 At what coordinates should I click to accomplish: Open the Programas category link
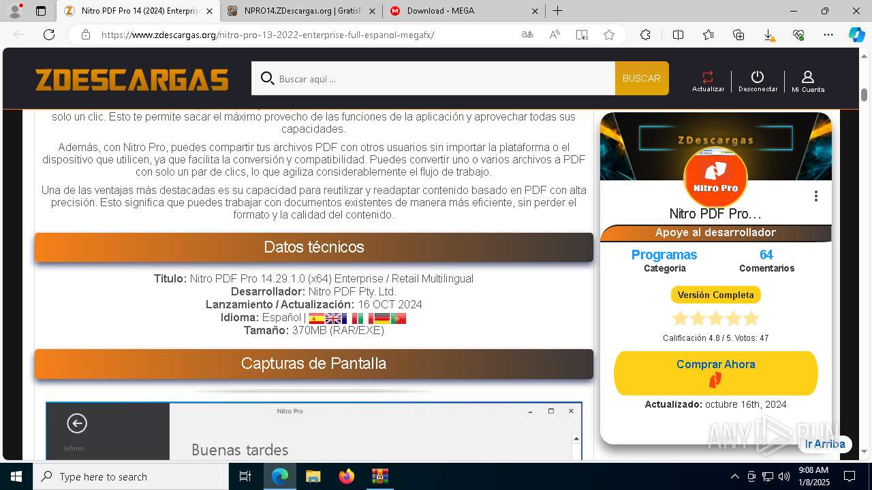664,255
